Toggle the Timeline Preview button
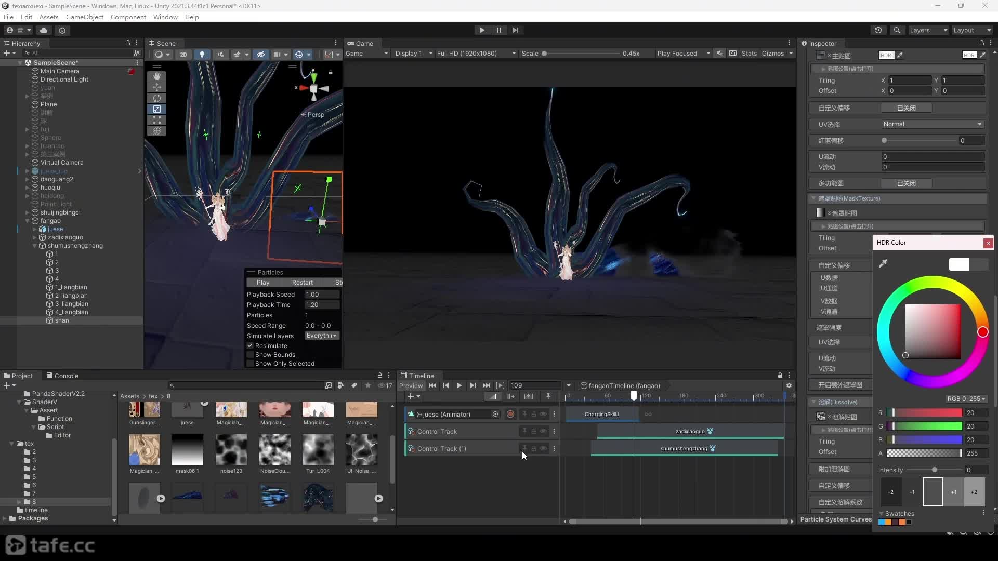The height and width of the screenshot is (561, 998). tap(411, 385)
